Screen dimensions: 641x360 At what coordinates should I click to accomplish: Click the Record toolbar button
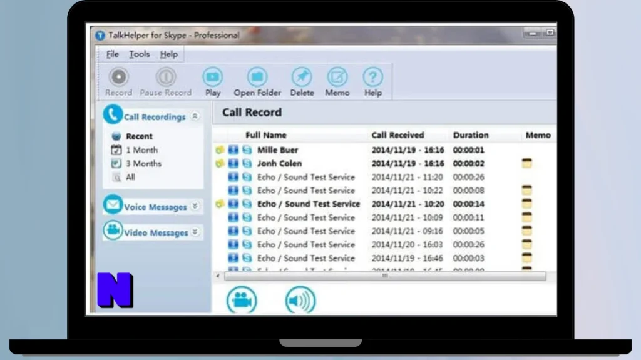pos(118,82)
